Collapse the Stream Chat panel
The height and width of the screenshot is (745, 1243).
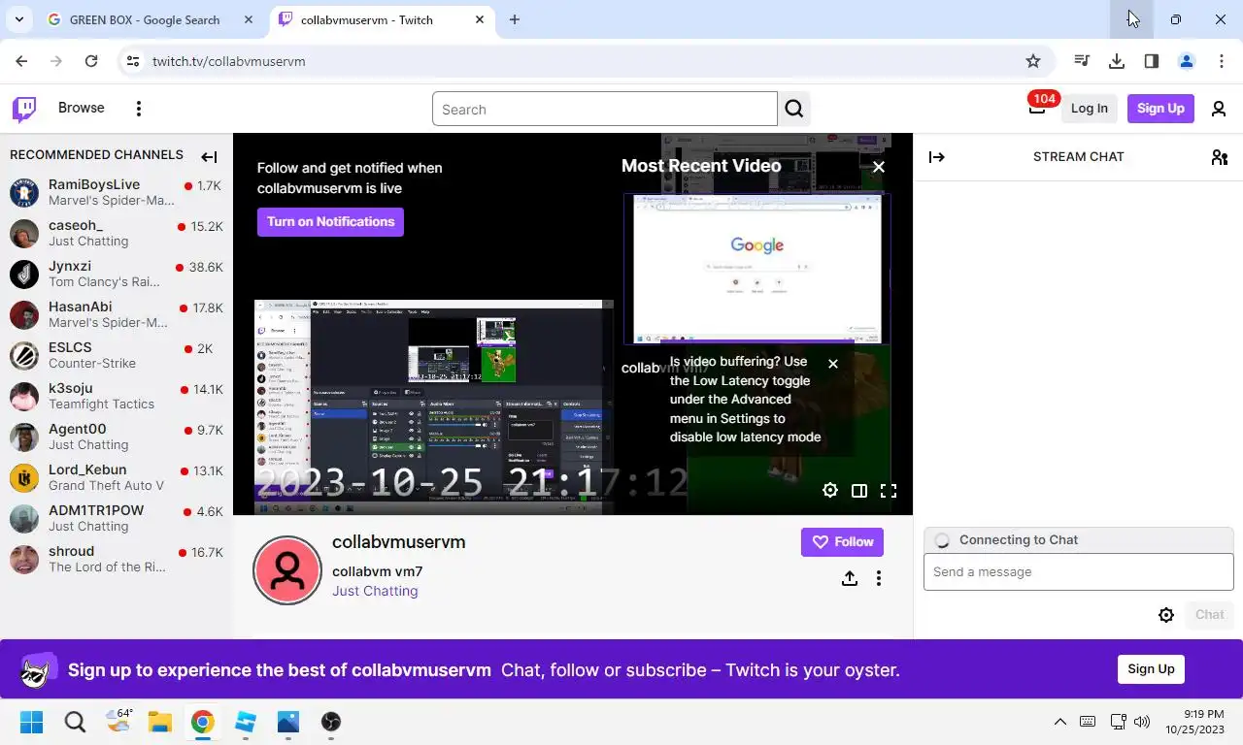pyautogui.click(x=937, y=157)
